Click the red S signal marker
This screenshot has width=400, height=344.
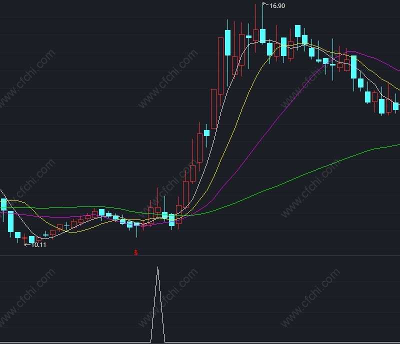pyautogui.click(x=136, y=252)
